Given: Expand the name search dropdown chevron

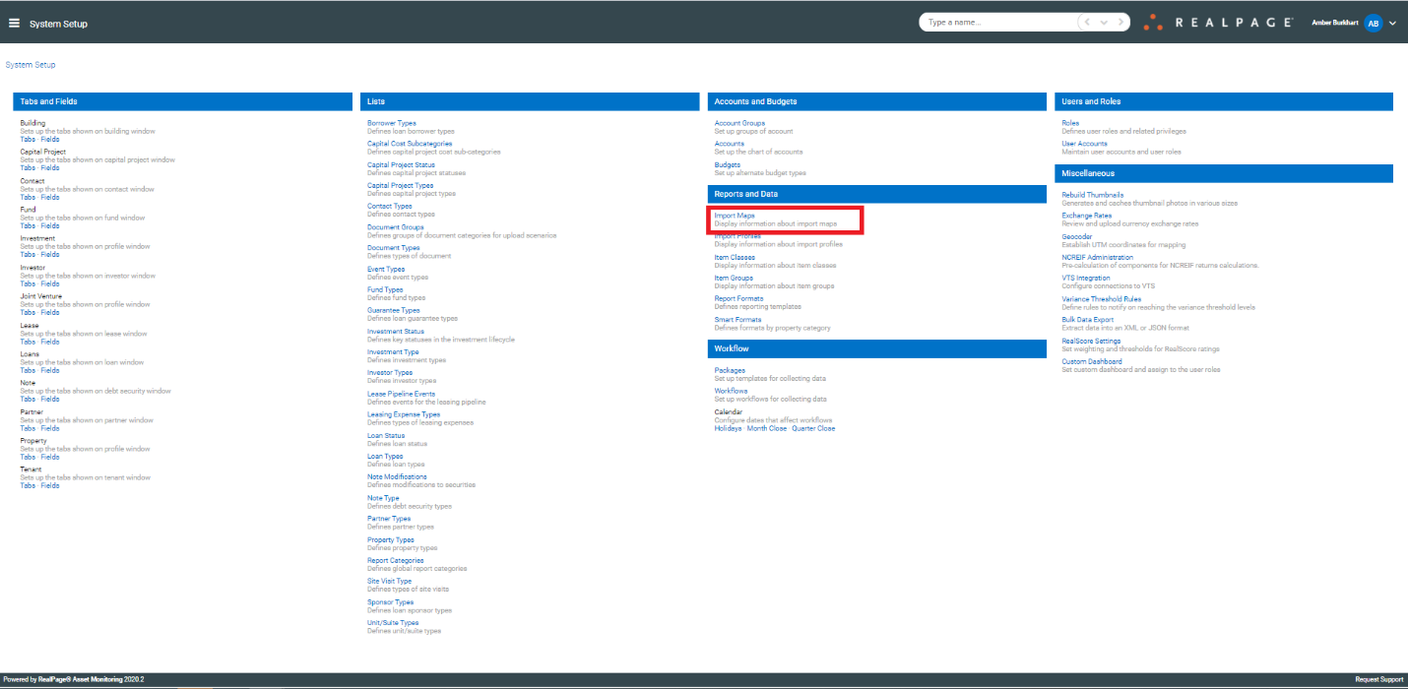Looking at the screenshot, I should [x=1104, y=22].
